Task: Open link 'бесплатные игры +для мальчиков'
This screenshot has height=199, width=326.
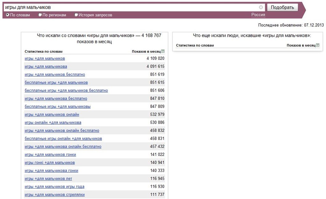Action: [x=56, y=83]
